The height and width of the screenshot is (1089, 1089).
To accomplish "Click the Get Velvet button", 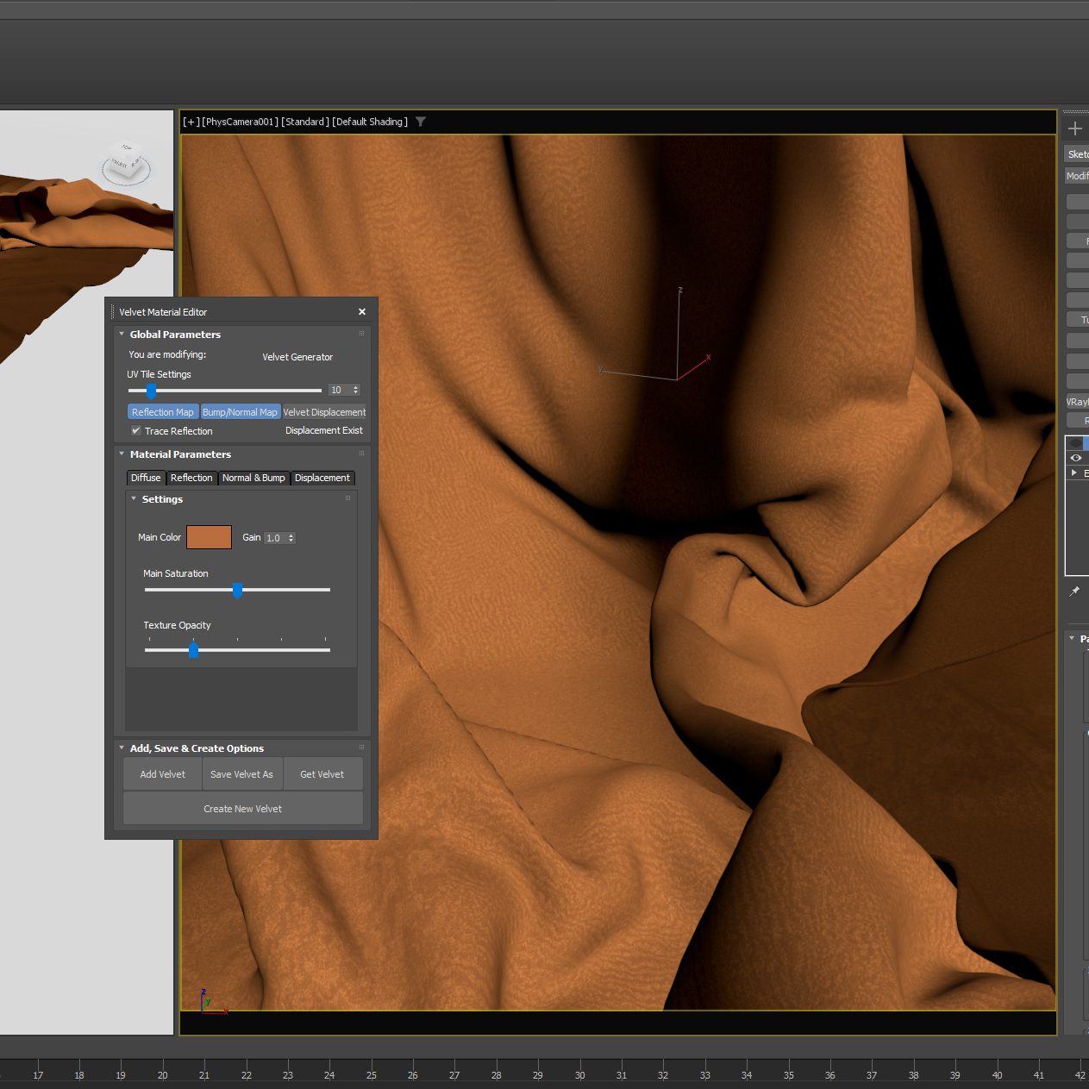I will [322, 774].
